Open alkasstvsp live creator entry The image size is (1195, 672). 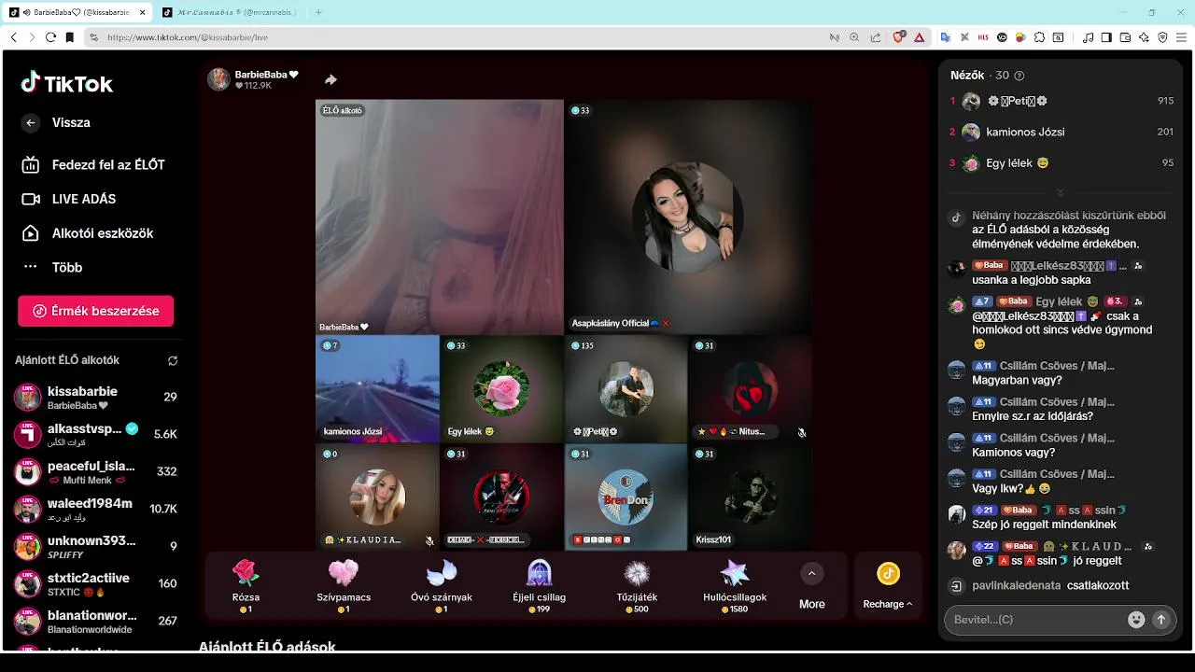(x=95, y=434)
